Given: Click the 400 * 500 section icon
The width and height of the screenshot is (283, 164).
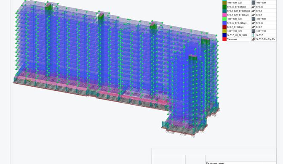Looking at the screenshot, I should (253, 19).
